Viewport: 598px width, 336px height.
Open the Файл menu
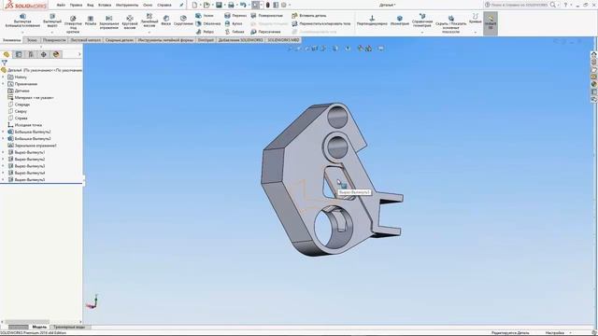(x=61, y=6)
